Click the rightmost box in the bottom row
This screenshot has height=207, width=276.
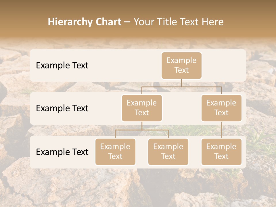tap(221, 152)
